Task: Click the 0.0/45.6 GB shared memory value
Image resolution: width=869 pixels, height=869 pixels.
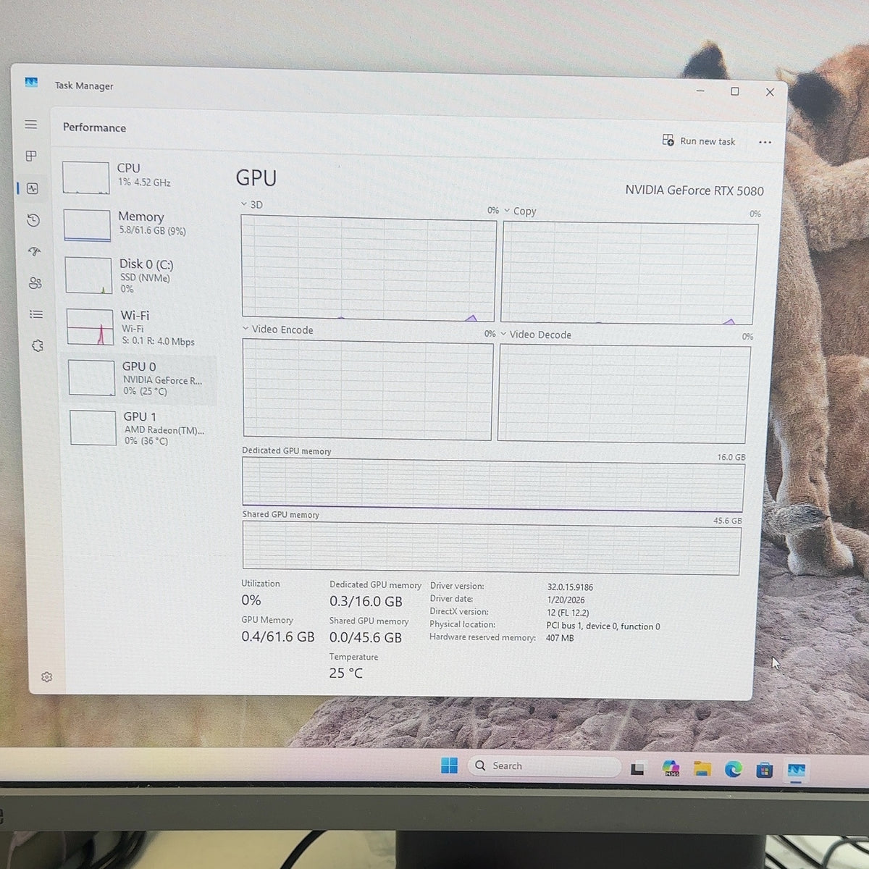Action: (x=365, y=638)
